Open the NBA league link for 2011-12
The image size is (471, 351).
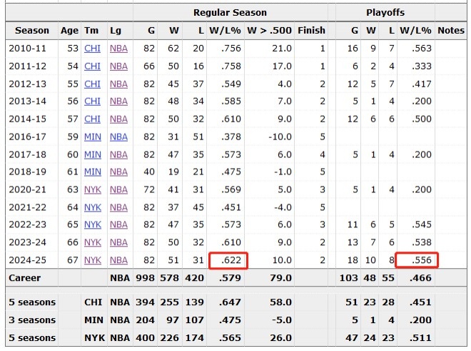118,66
